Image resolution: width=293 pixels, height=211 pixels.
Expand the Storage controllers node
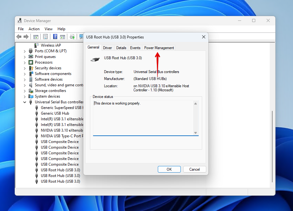pyautogui.click(x=25, y=91)
